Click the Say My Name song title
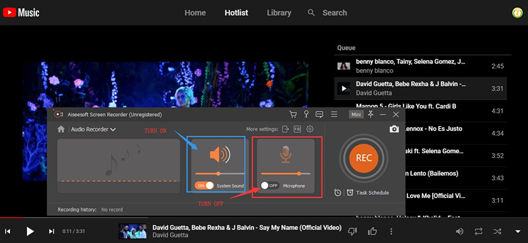 click(247, 228)
